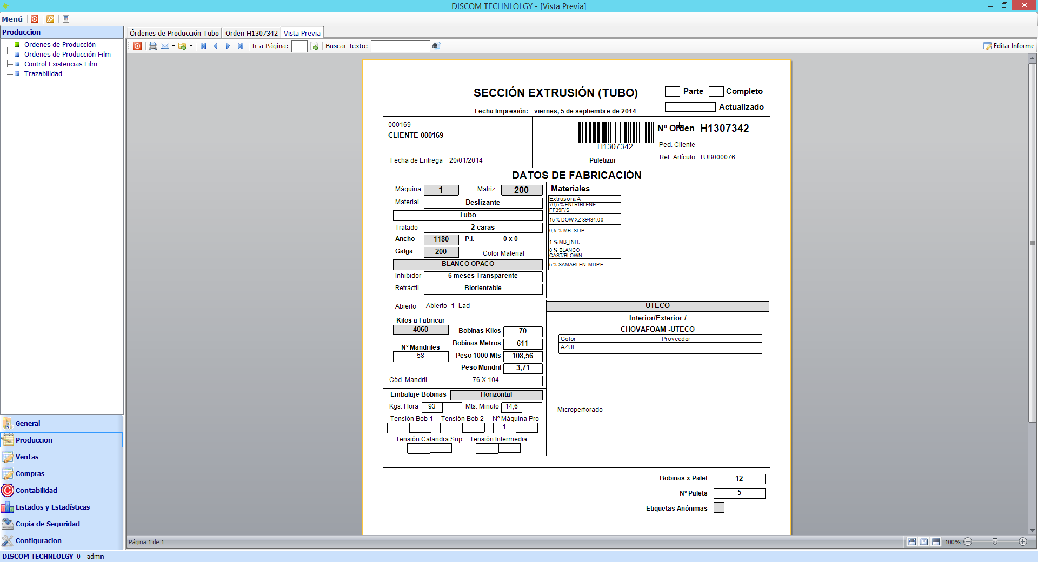Click the key icon next to Menú
The width and height of the screenshot is (1038, 562).
click(50, 19)
